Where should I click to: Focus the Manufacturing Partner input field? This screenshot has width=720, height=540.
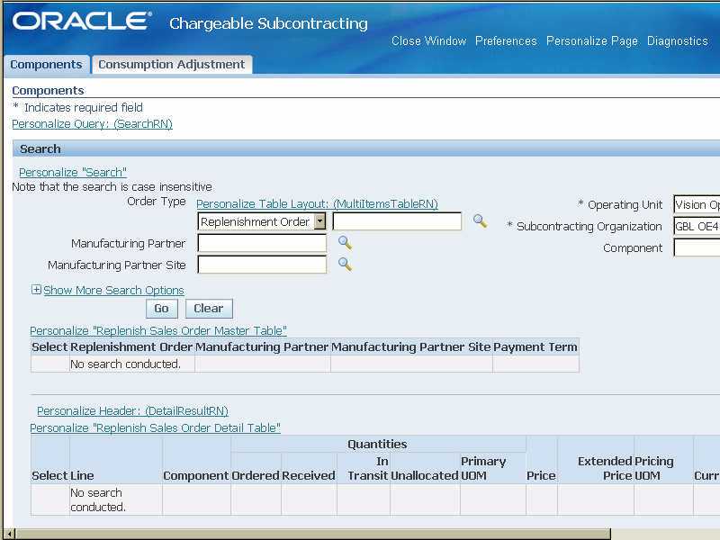pyautogui.click(x=262, y=243)
